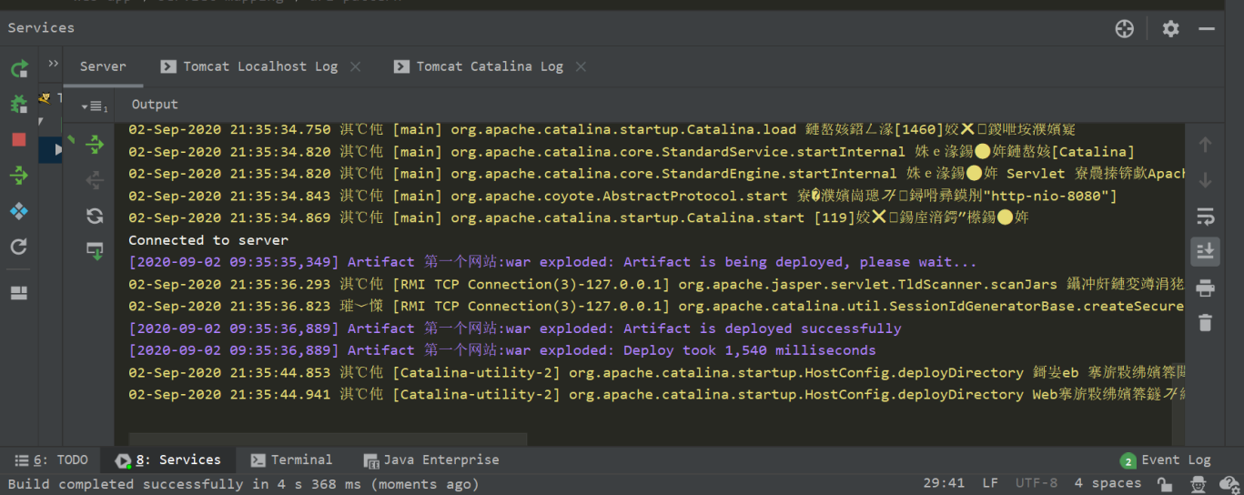The image size is (1244, 495).
Task: Click the lock read-only status icon
Action: click(x=1164, y=484)
